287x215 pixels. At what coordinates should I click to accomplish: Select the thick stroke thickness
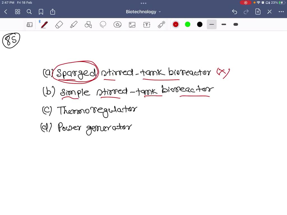(x=235, y=24)
